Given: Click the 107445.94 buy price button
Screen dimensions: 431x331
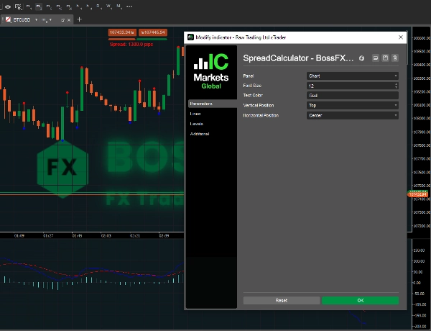Looking at the screenshot, I should pos(153,32).
